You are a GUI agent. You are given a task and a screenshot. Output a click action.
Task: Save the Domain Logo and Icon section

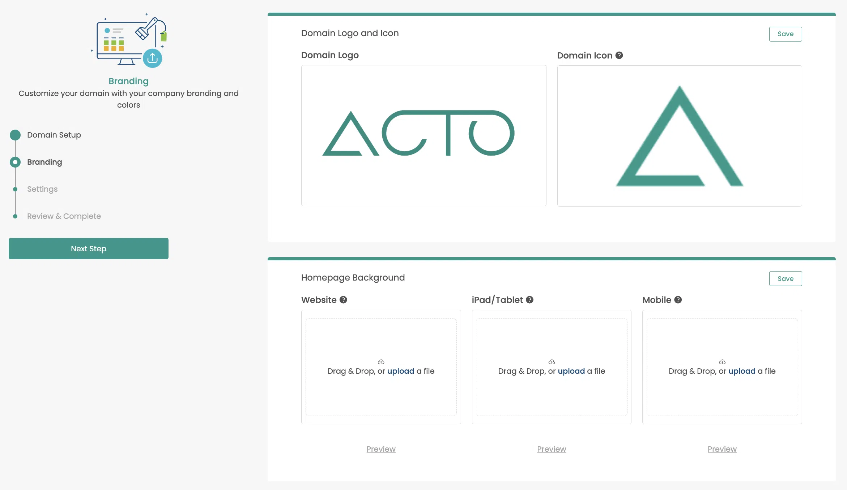pos(785,34)
